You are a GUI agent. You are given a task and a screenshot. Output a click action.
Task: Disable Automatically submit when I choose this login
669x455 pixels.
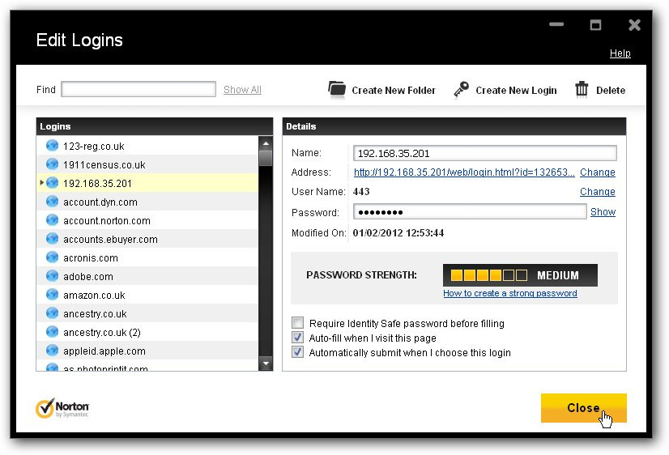click(298, 352)
